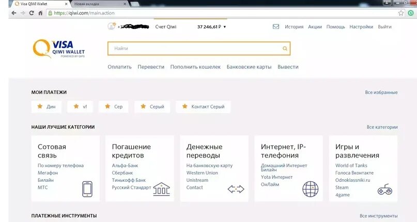Click the green extension icon in toolbar
Screen dimensions: 417x222
(x=411, y=13)
